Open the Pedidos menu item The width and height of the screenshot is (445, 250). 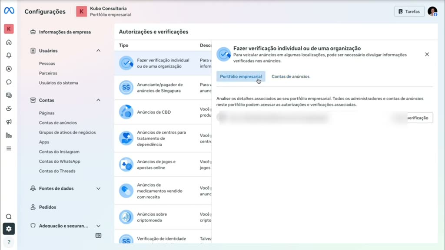(x=47, y=207)
